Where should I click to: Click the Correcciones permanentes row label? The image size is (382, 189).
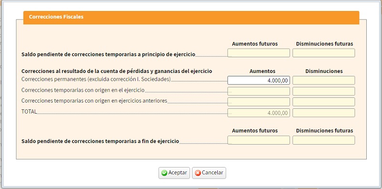[96, 79]
